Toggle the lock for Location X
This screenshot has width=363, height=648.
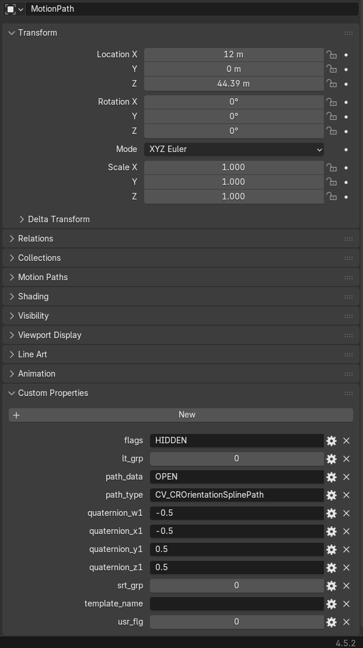(x=331, y=54)
